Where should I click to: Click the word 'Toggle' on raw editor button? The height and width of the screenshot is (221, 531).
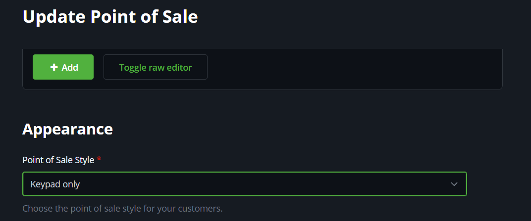(132, 67)
